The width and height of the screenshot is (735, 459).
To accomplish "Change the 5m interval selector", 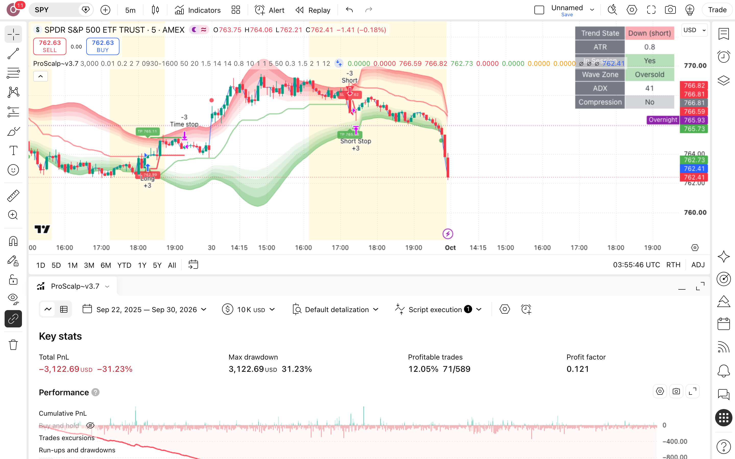I will pyautogui.click(x=130, y=10).
